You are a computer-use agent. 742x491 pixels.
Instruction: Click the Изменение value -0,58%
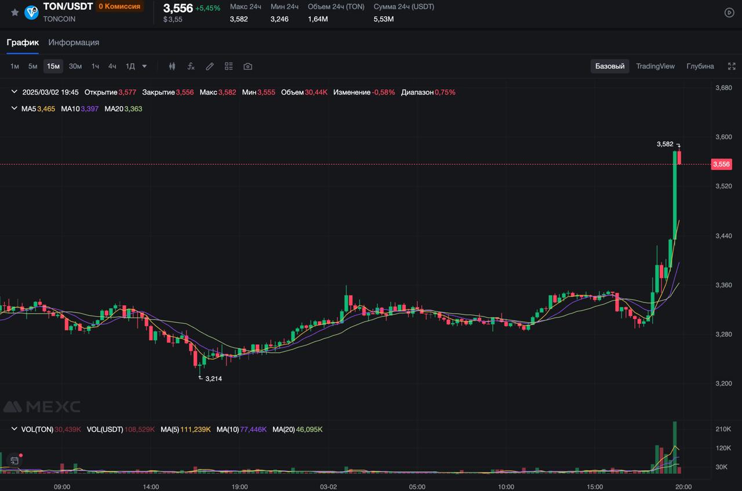383,92
